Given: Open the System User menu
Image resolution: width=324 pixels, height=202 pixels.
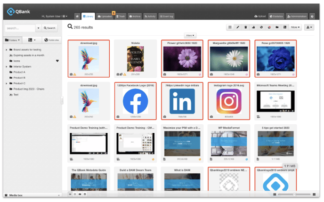Looking at the screenshot, I should 55,16.
